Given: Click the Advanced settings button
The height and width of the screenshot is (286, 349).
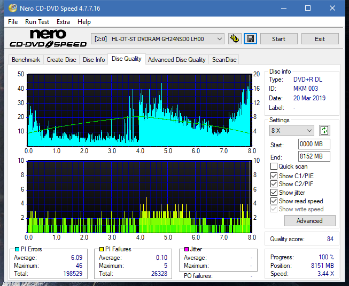Looking at the screenshot, I should [309, 221].
